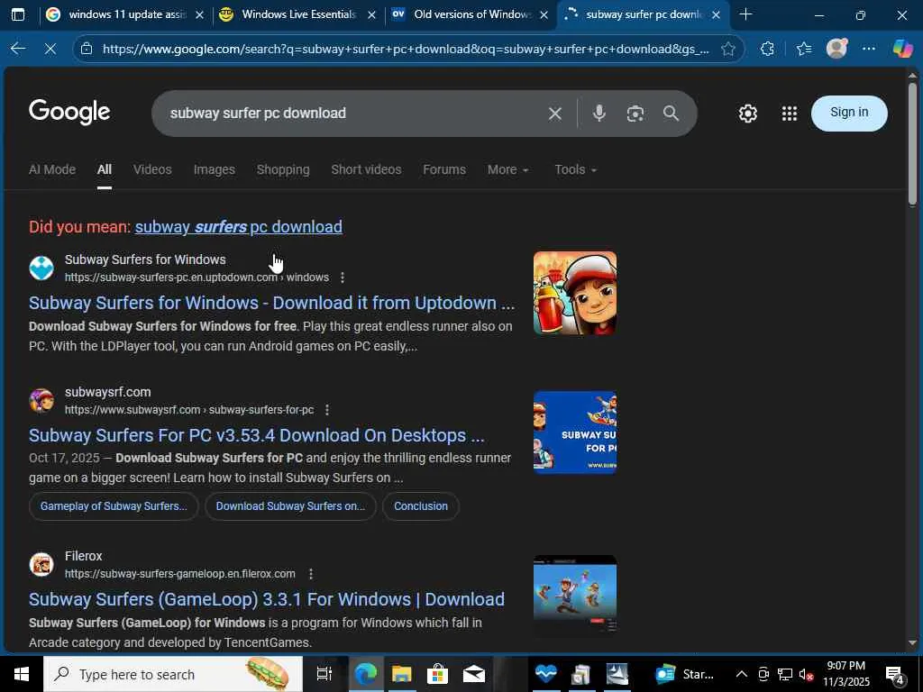Click the Google logo
Viewport: 923px width, 692px height.
(x=69, y=112)
